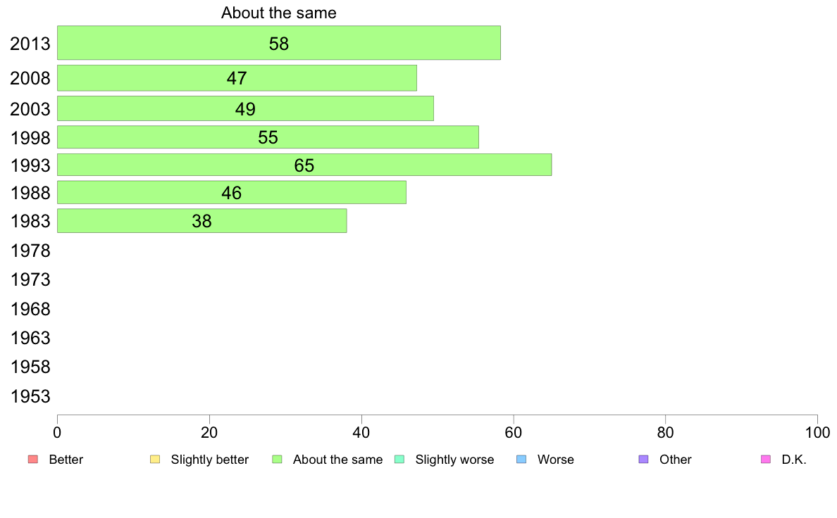837x518 pixels.
Task: Click the 60 tick on the x-axis
Action: 514,432
